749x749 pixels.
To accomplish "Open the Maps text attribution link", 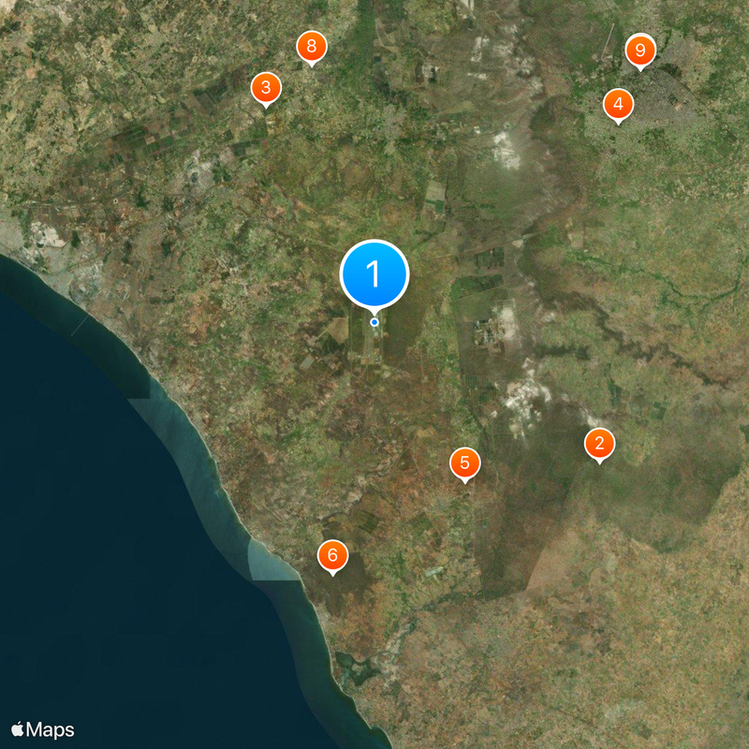I will (x=51, y=730).
